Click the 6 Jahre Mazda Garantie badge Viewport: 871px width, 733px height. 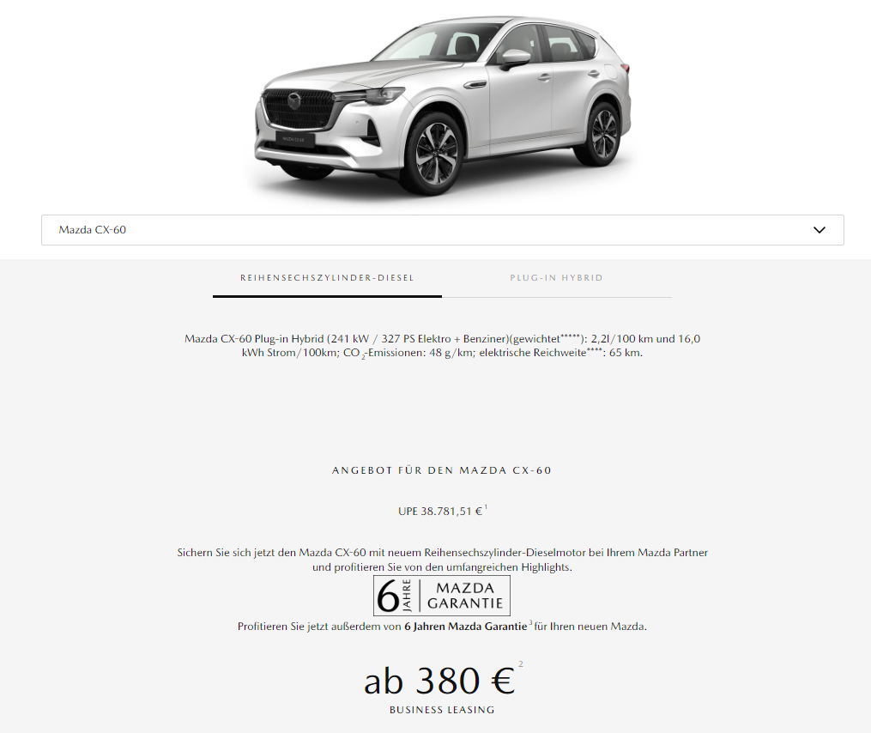click(x=442, y=596)
